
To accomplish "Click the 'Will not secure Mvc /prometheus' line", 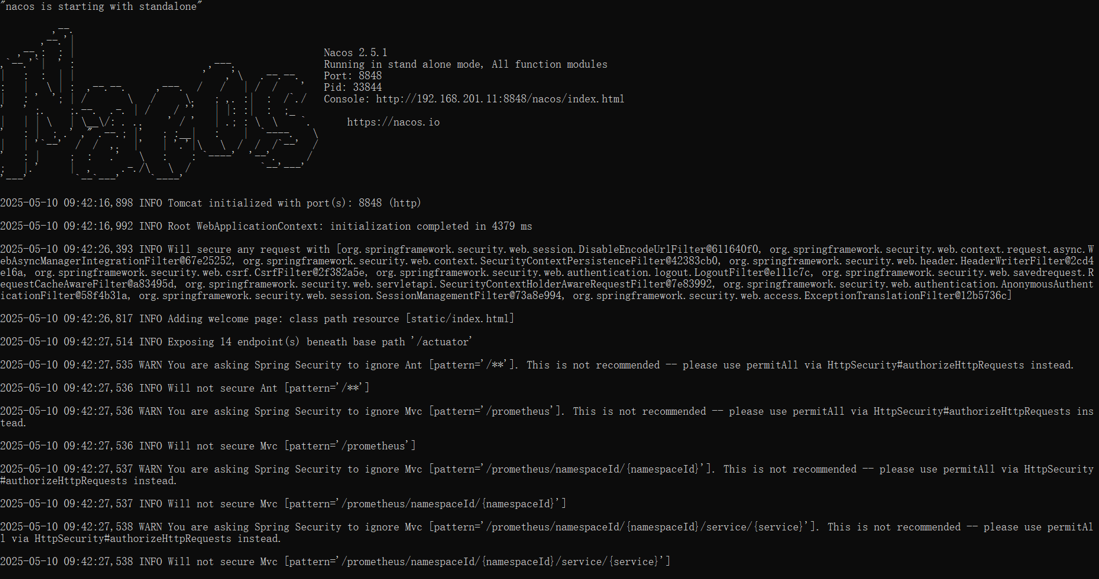I will (x=208, y=446).
